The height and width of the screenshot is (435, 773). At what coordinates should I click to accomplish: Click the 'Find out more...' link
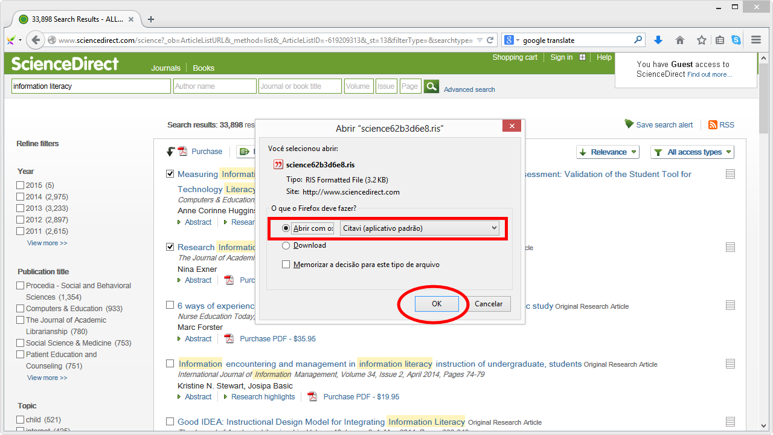pyautogui.click(x=710, y=75)
